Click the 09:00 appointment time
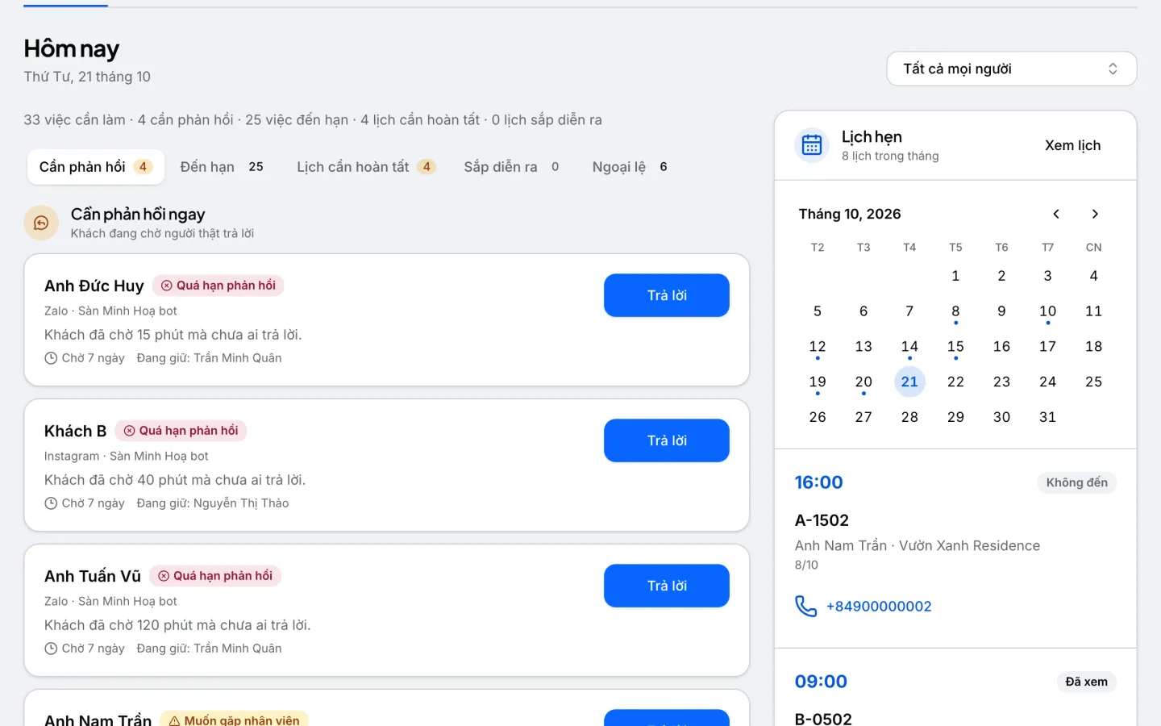This screenshot has width=1161, height=726. click(x=821, y=682)
